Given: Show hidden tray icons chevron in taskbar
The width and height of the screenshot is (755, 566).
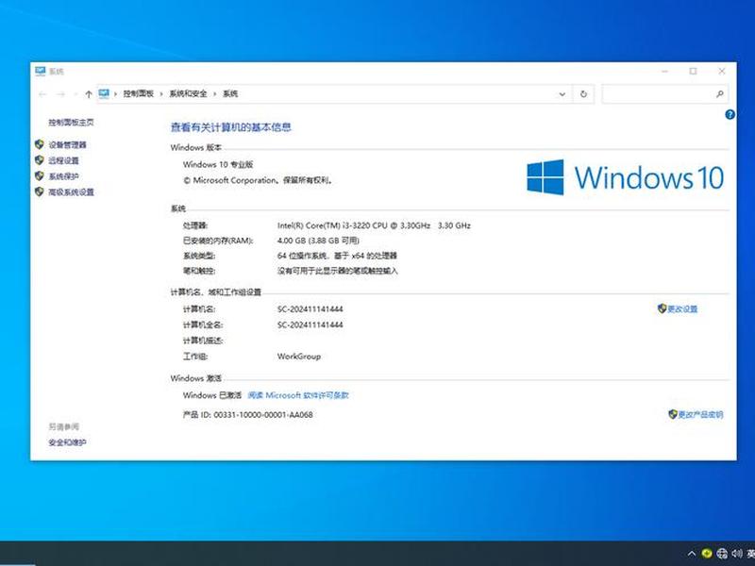Looking at the screenshot, I should [x=692, y=554].
